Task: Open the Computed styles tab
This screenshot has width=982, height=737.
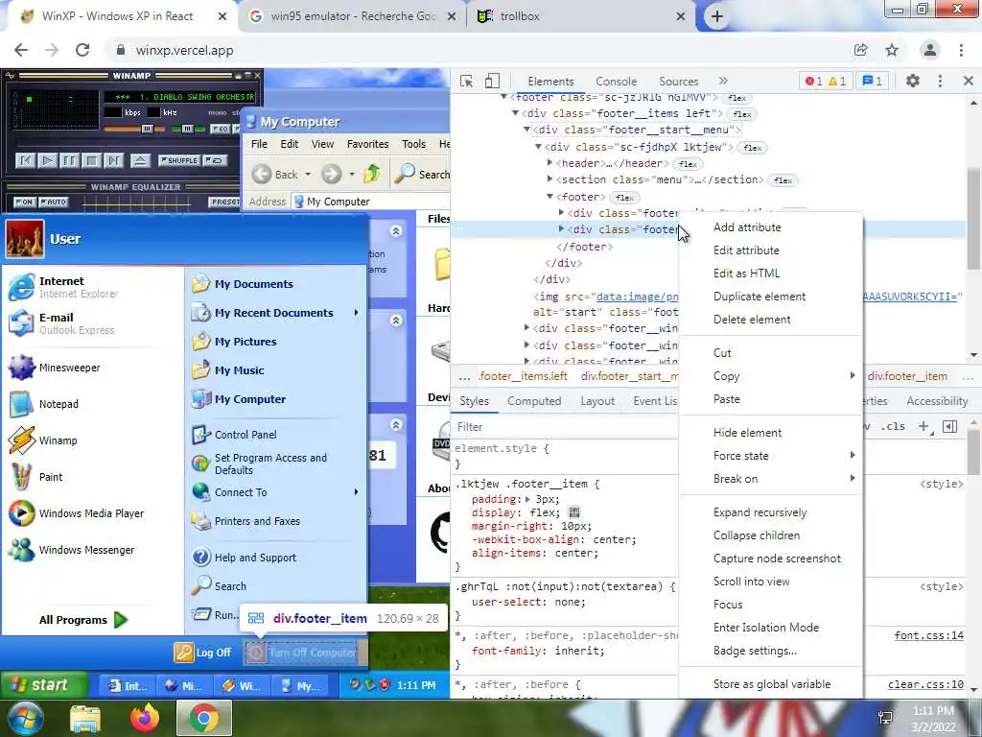Action: tap(534, 401)
